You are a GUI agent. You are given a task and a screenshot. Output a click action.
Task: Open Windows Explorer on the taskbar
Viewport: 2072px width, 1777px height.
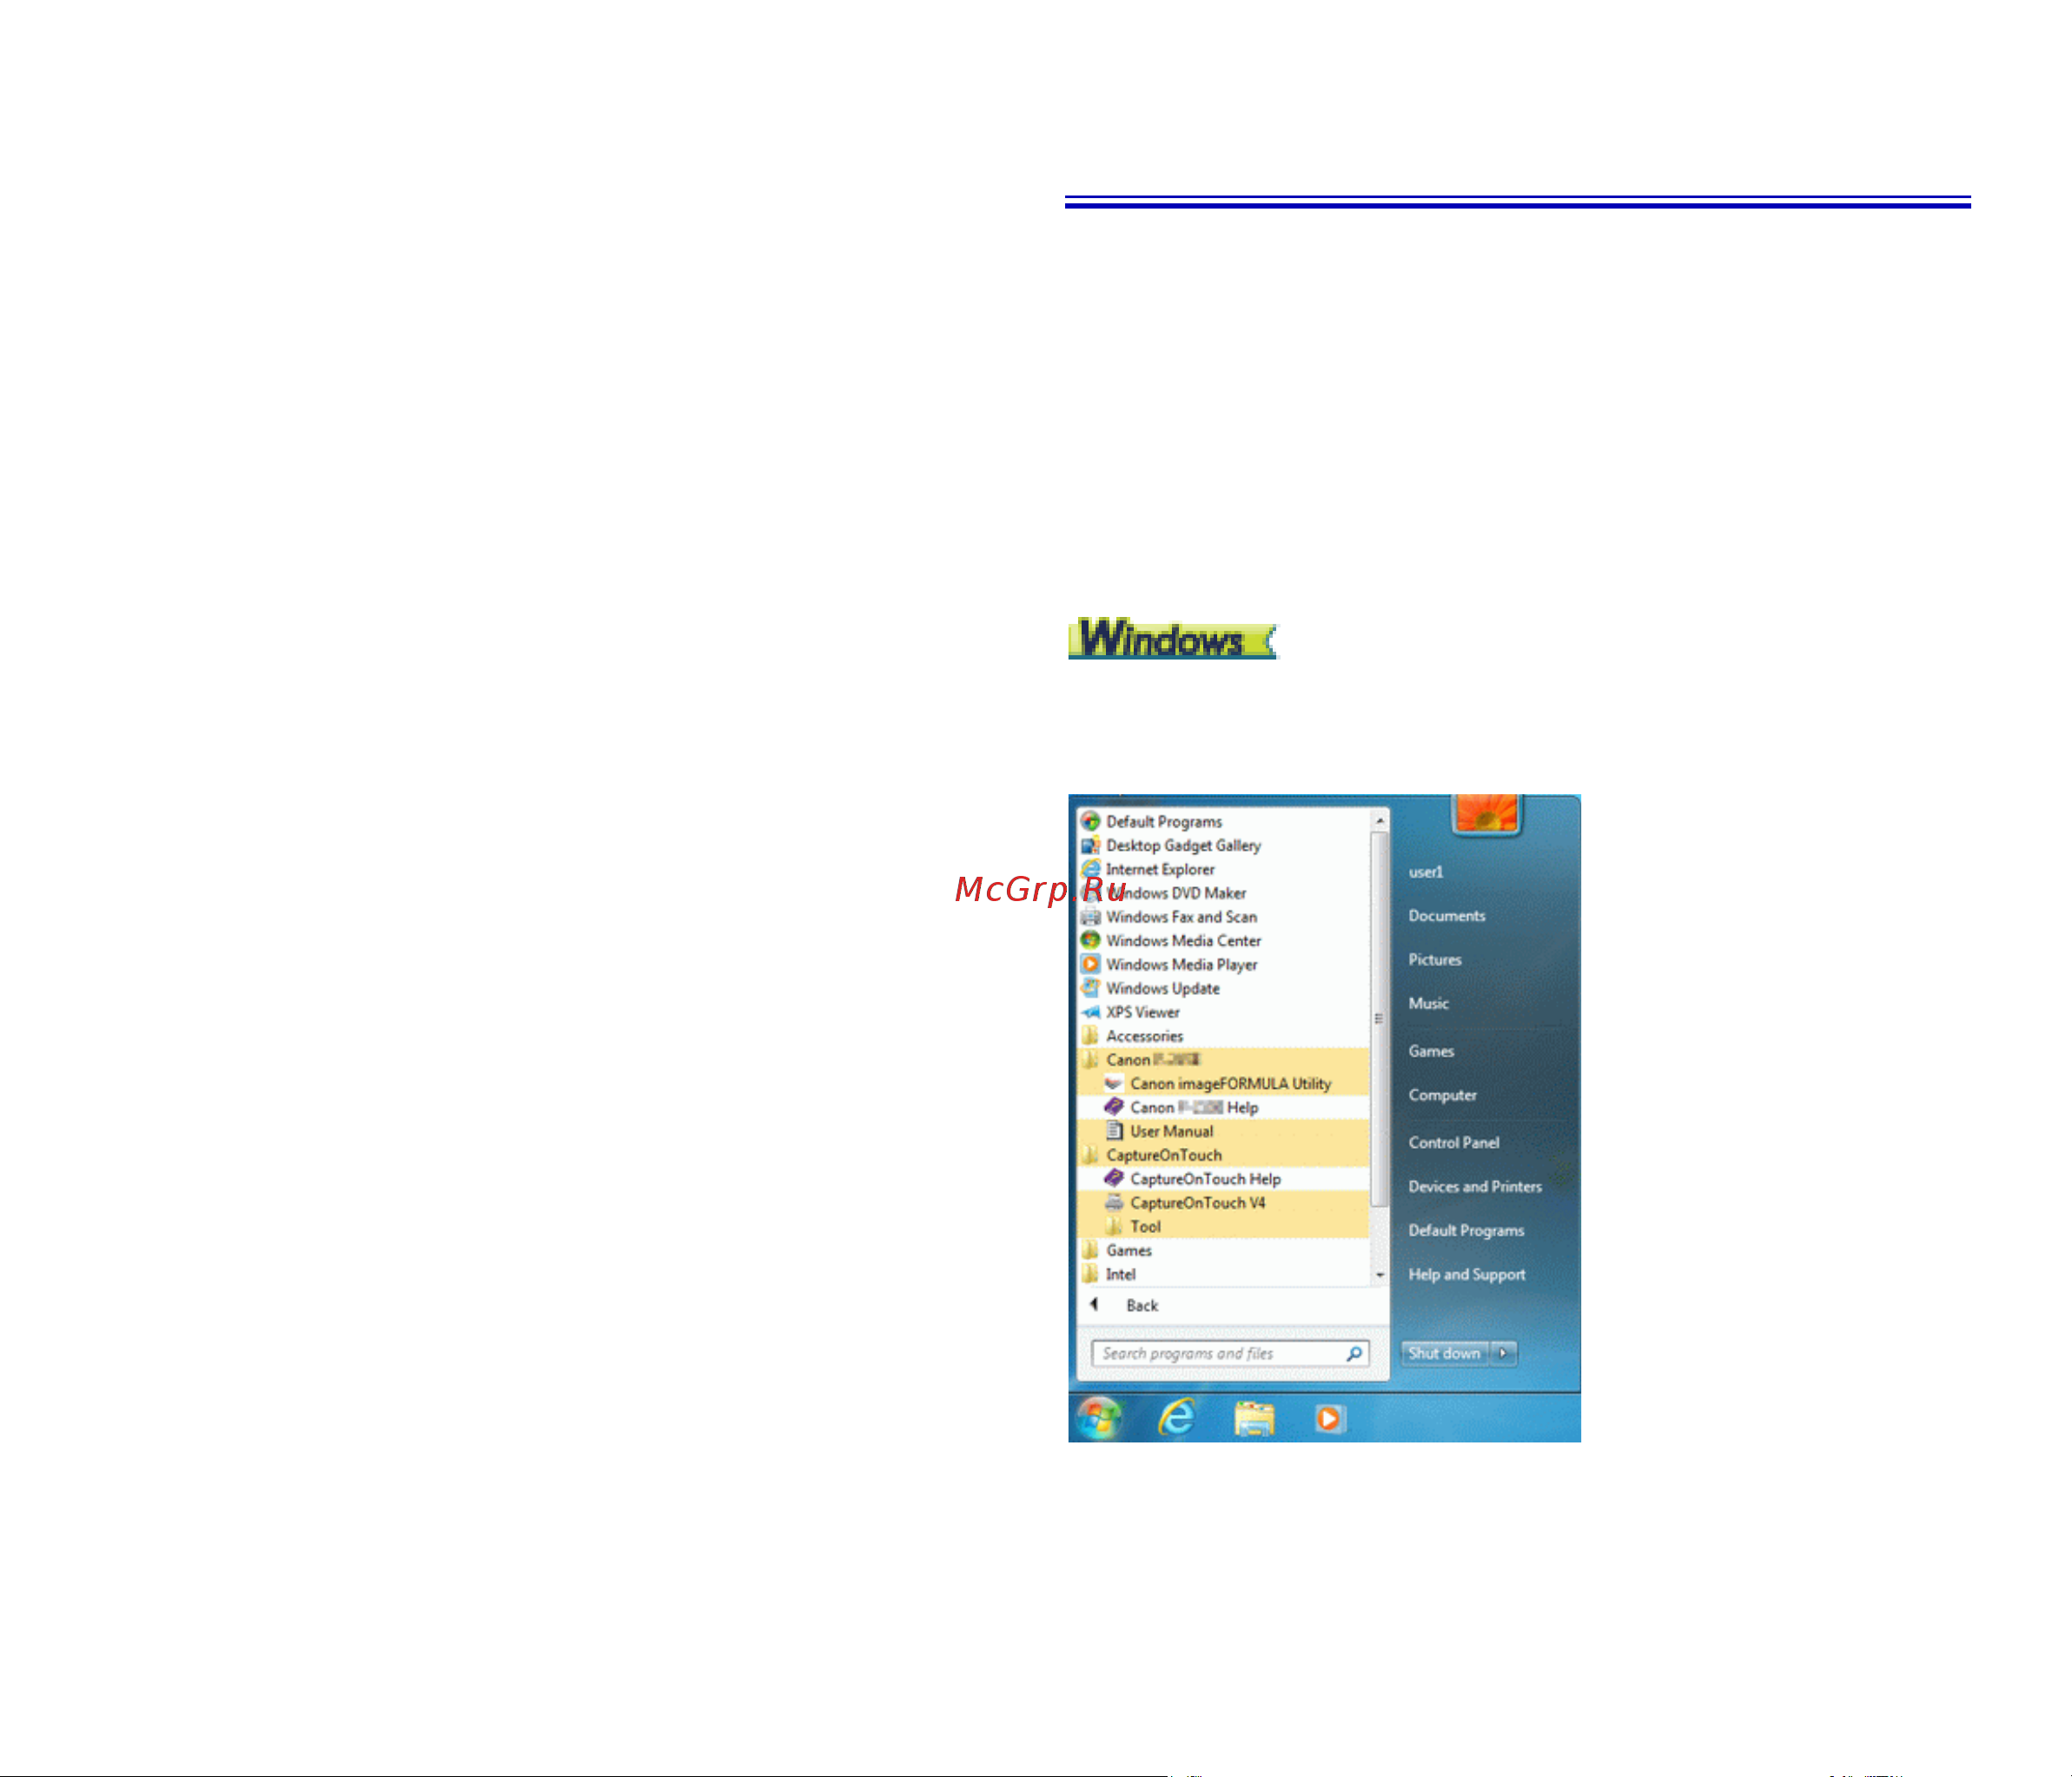1254,1419
